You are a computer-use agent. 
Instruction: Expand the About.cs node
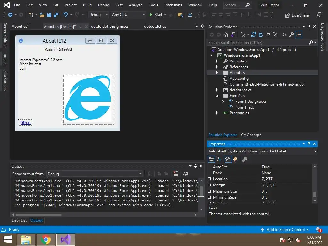217,73
